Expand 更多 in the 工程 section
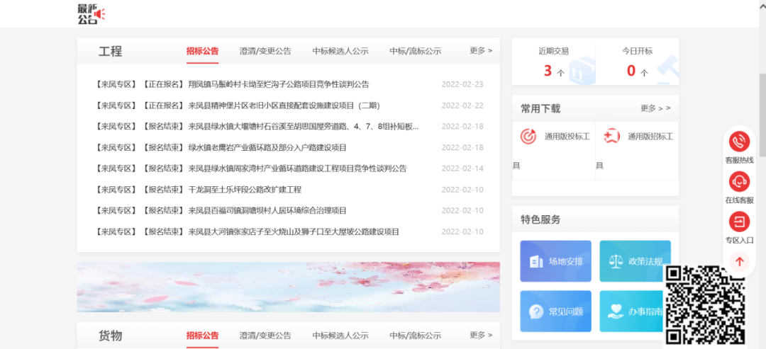This screenshot has width=766, height=349. click(480, 51)
